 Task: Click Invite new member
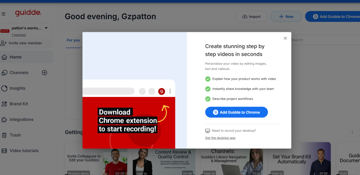(25, 43)
